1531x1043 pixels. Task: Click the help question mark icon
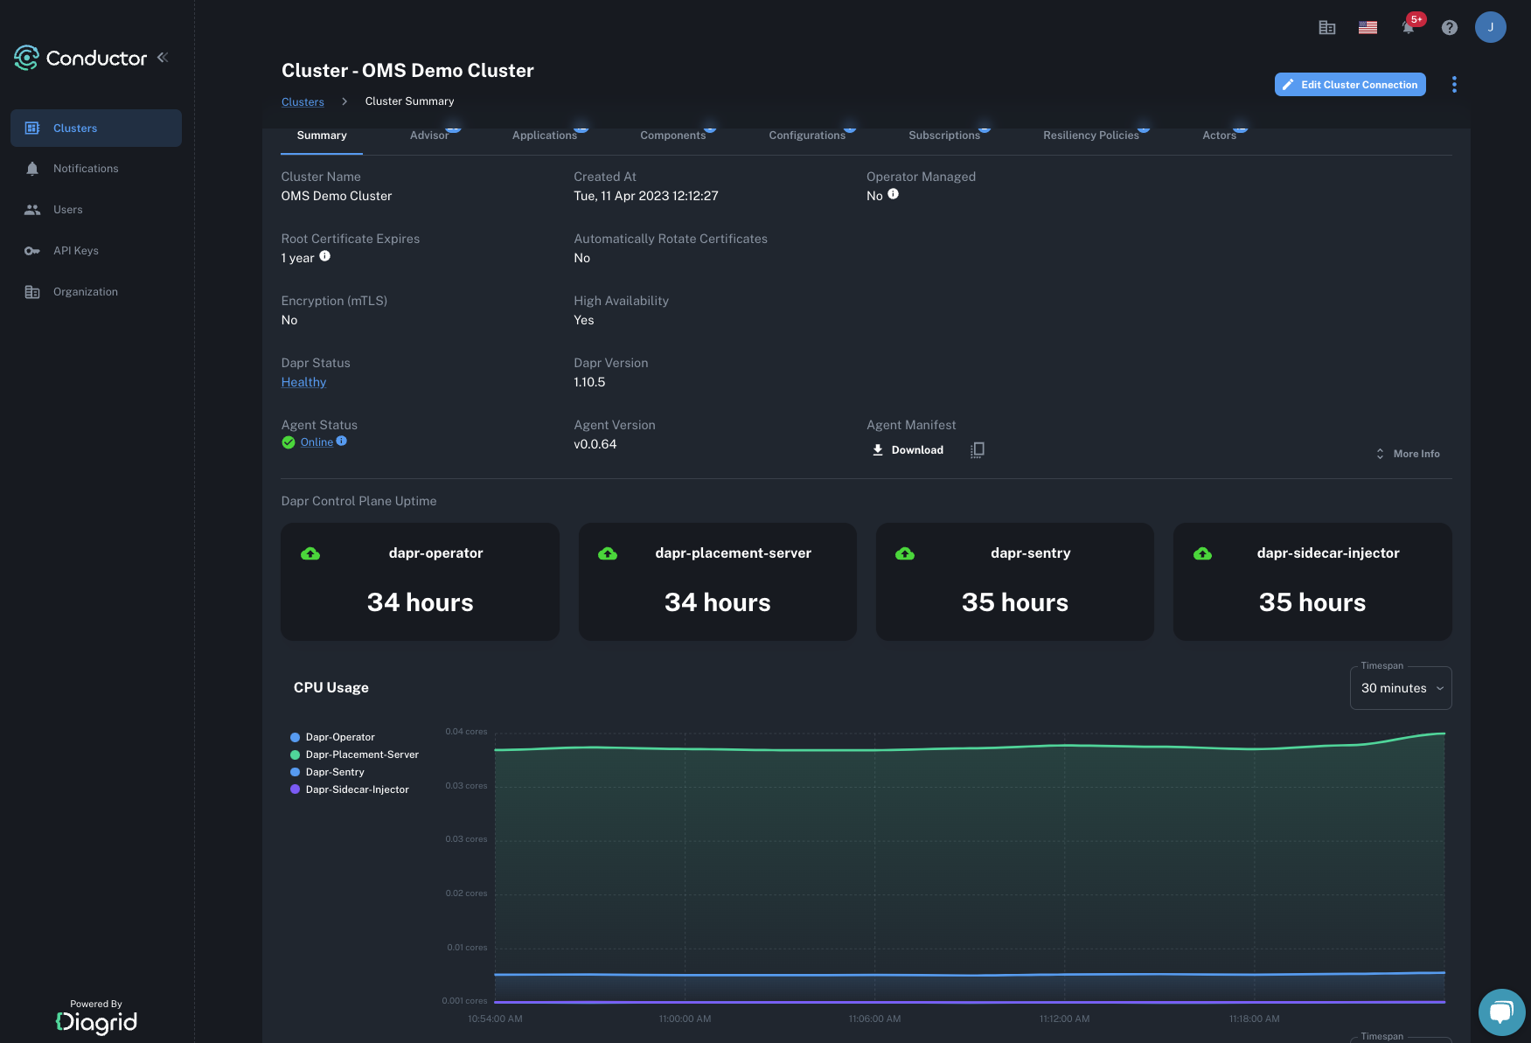(1450, 27)
